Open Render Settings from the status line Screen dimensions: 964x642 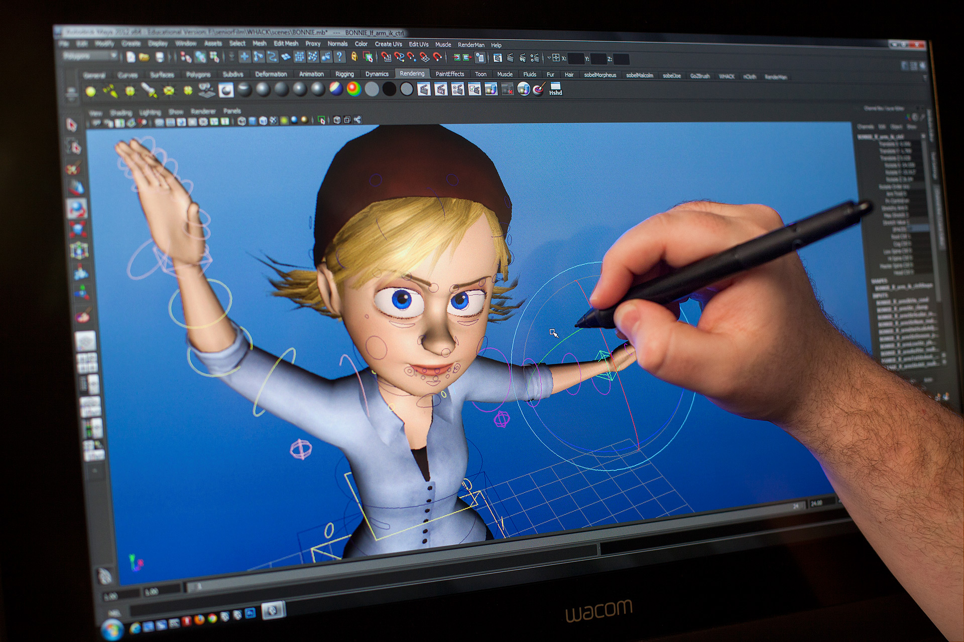pyautogui.click(x=536, y=58)
